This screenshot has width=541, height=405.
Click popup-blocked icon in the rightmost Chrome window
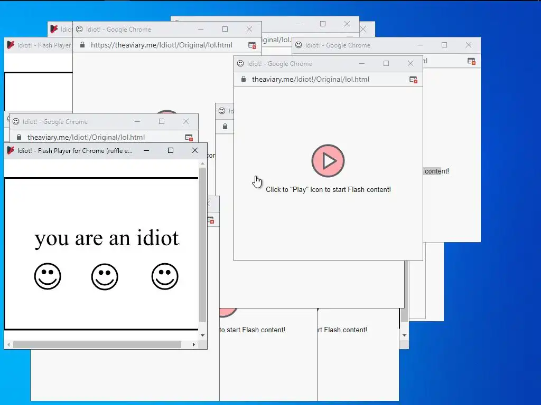[x=471, y=61]
